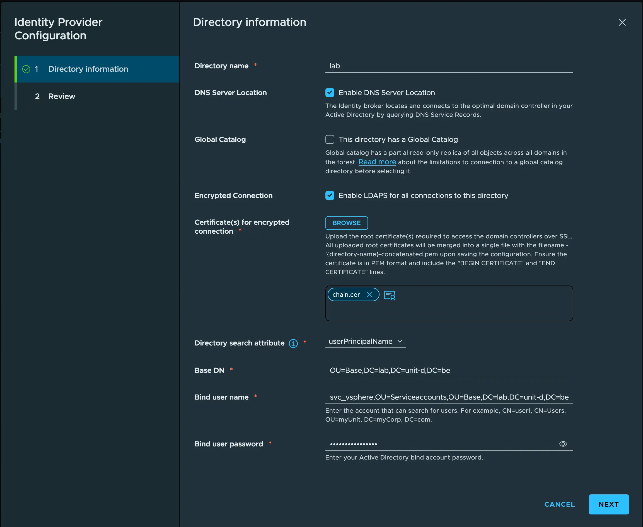Show the bind user password
This screenshot has height=527, width=643.
tap(563, 444)
